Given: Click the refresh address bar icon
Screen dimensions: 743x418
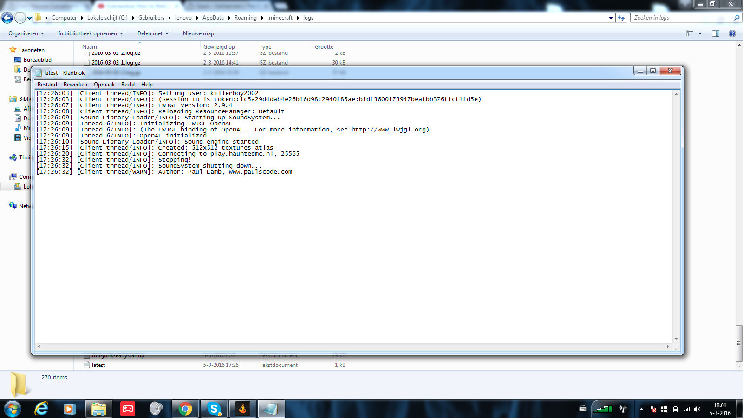Looking at the screenshot, I should coord(621,18).
